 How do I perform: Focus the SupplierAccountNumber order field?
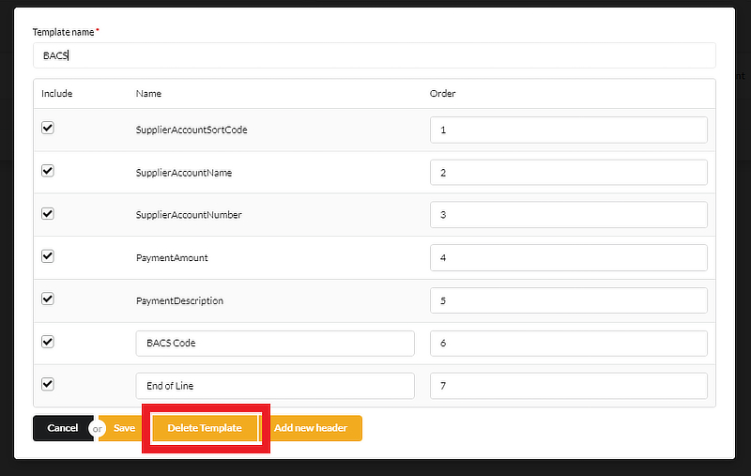(x=568, y=215)
